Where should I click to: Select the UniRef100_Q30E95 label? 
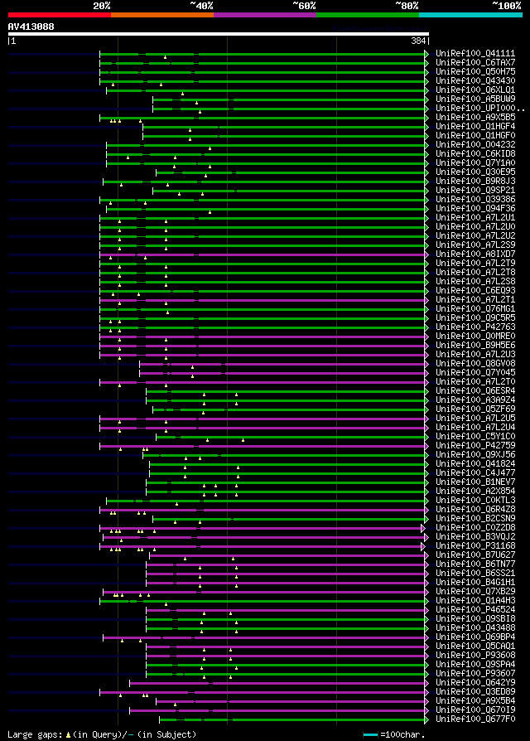(475, 172)
